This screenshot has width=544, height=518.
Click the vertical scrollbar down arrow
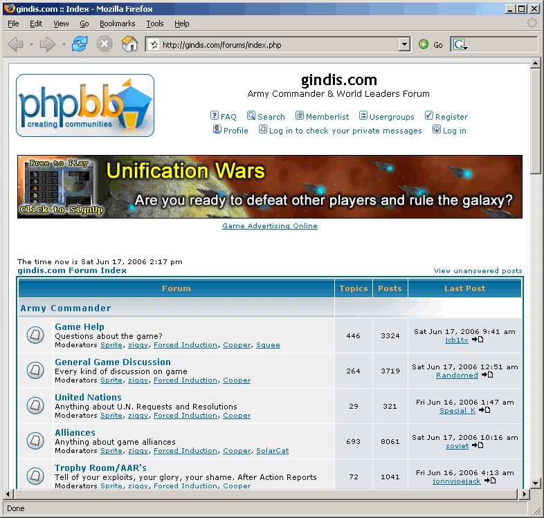coord(535,483)
